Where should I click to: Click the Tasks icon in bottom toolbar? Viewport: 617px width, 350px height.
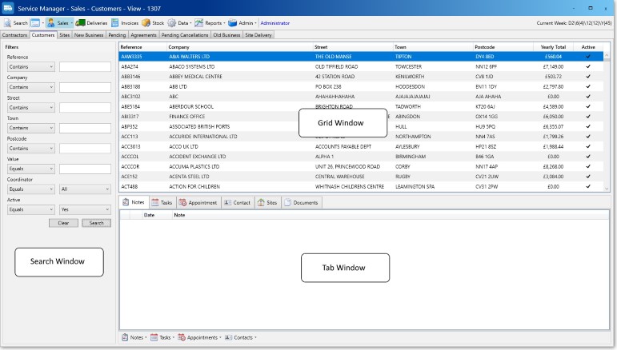(x=154, y=337)
